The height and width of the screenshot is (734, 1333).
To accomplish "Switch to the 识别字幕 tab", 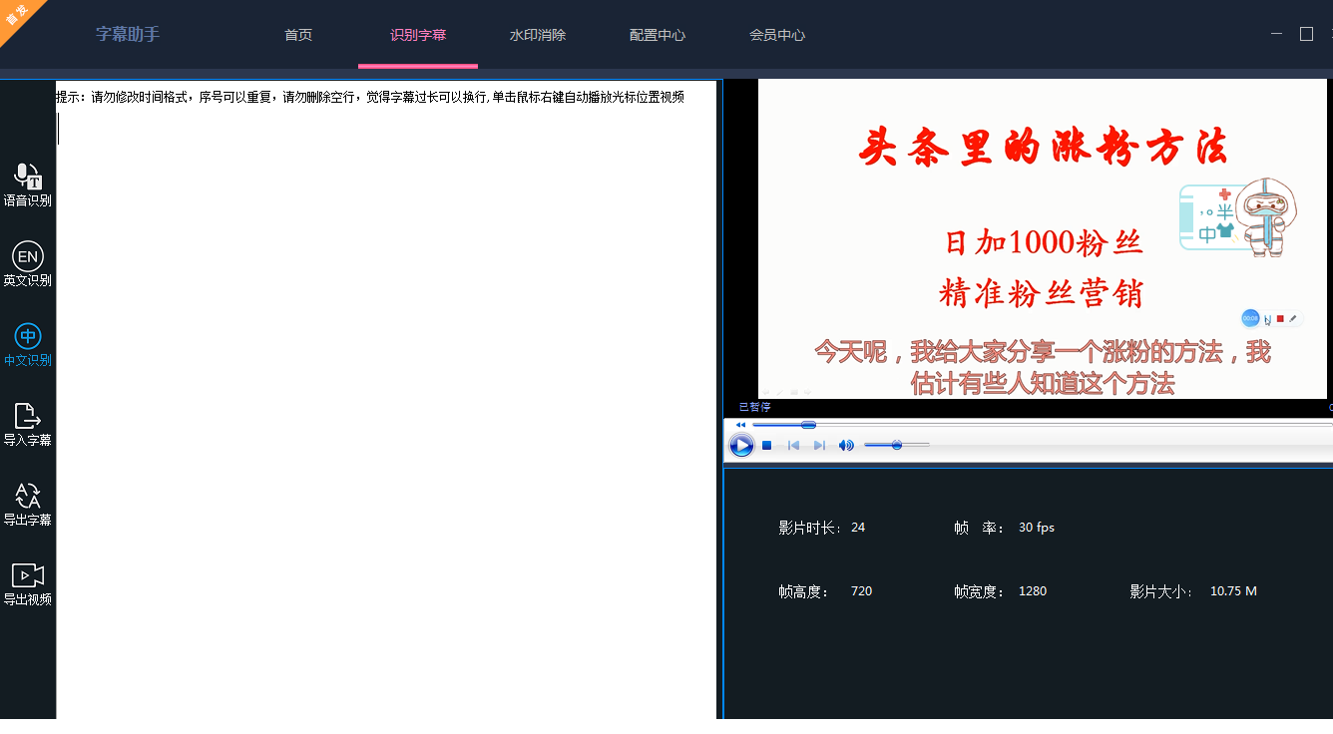I will click(x=418, y=35).
